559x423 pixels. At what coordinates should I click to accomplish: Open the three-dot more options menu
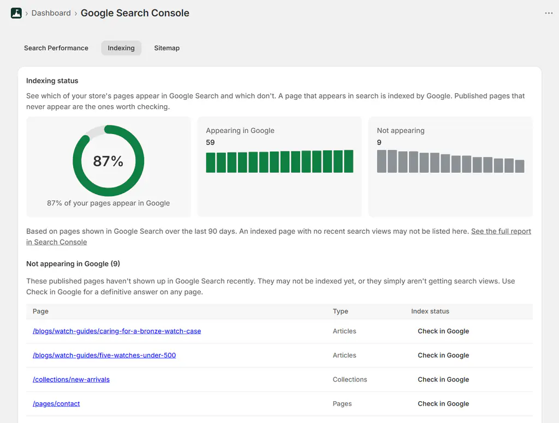click(x=549, y=13)
